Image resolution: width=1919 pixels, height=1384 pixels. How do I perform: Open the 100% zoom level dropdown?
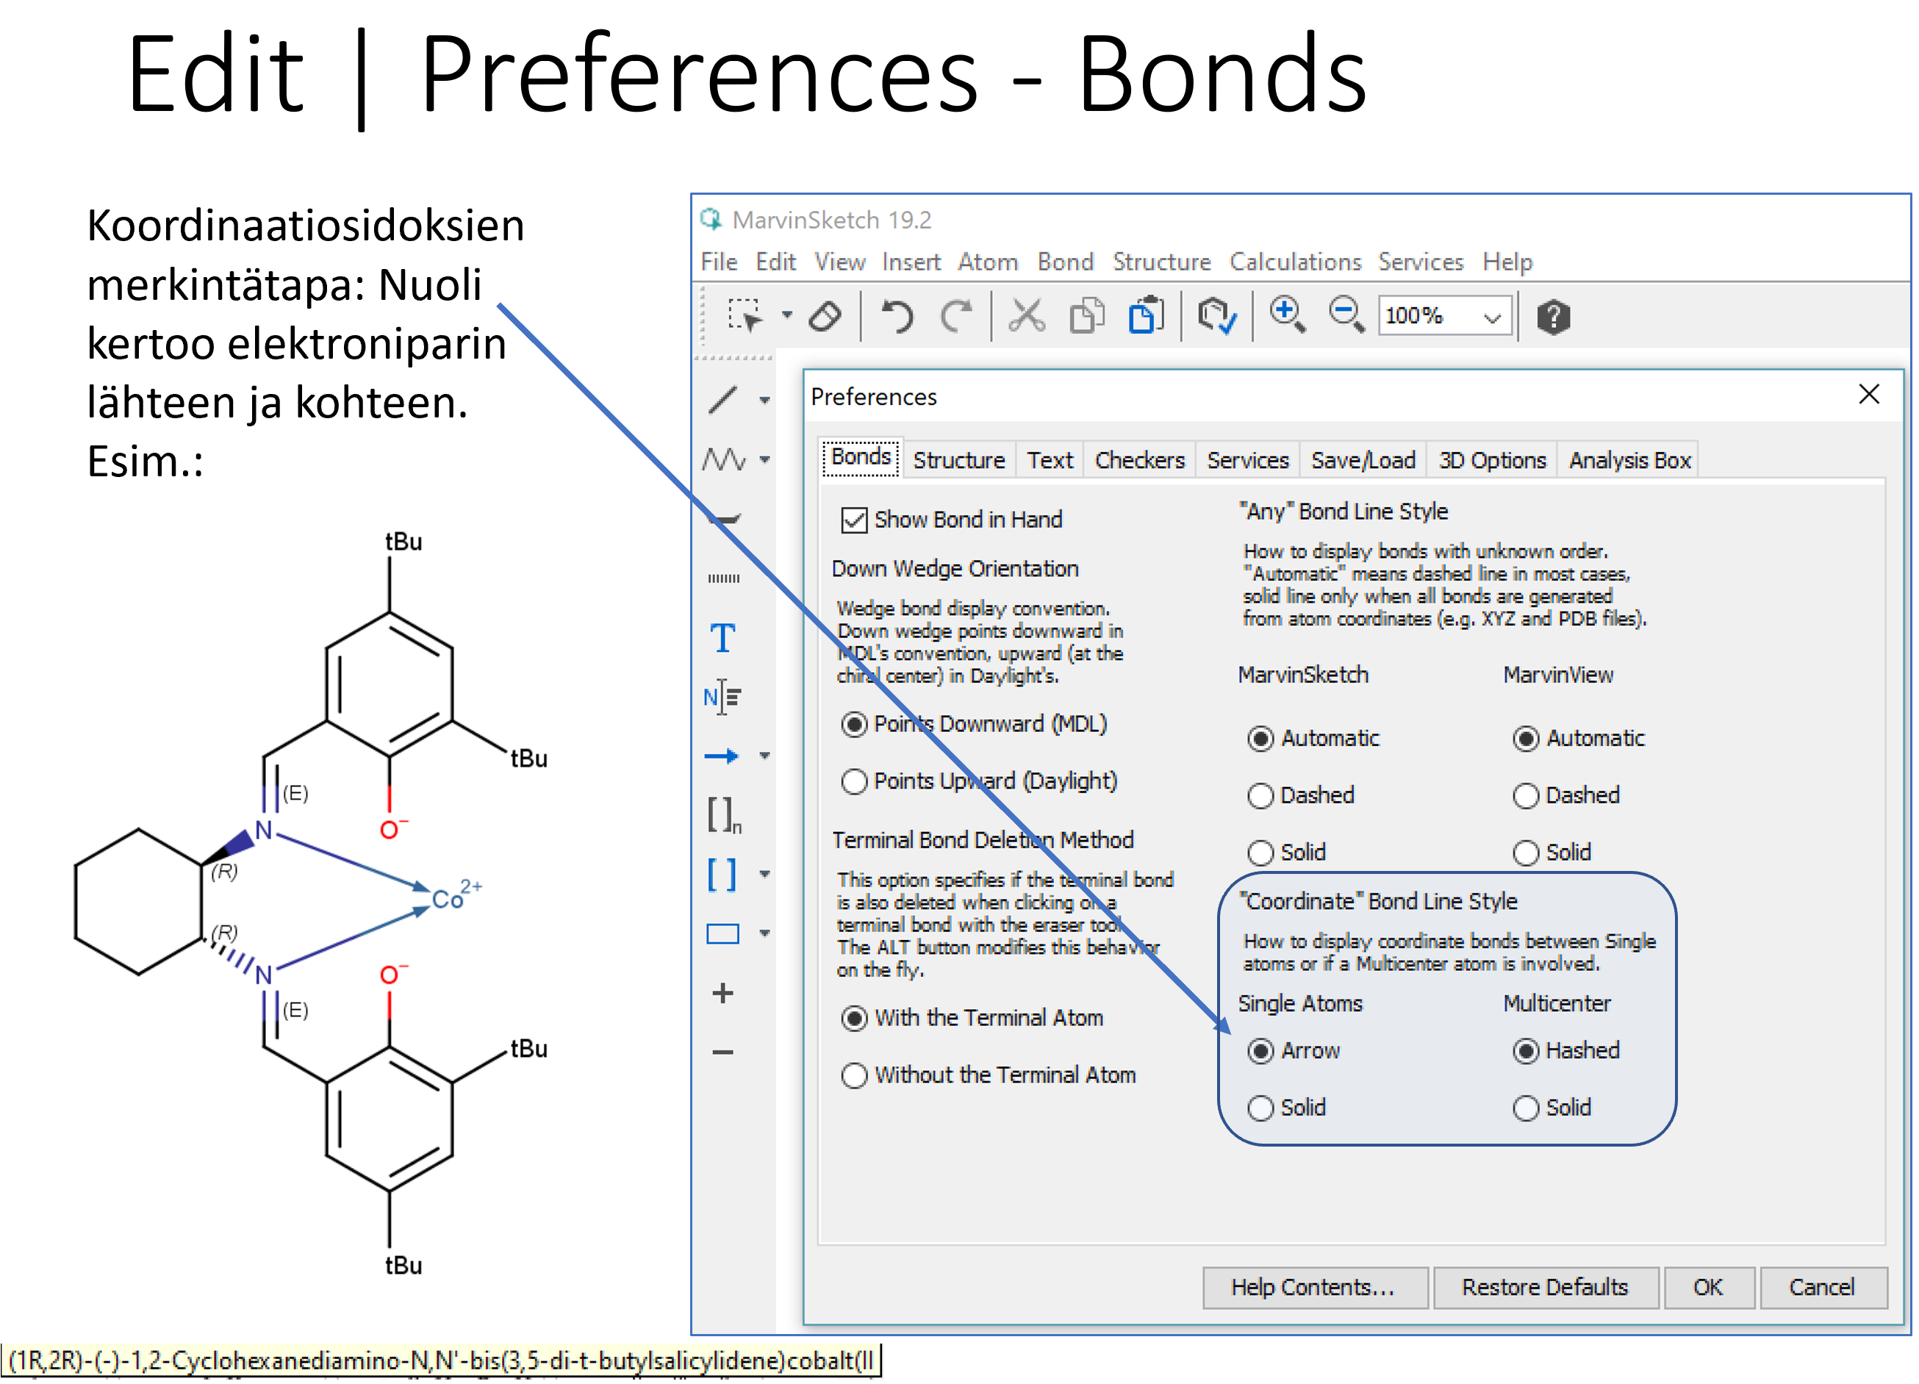[x=1493, y=318]
